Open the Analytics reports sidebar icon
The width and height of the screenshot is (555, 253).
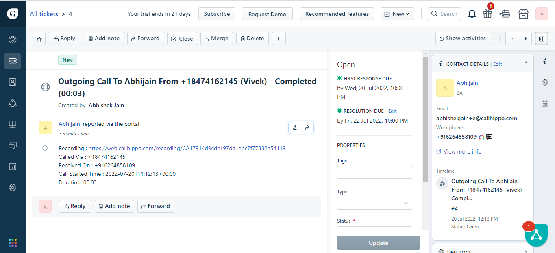pyautogui.click(x=13, y=167)
